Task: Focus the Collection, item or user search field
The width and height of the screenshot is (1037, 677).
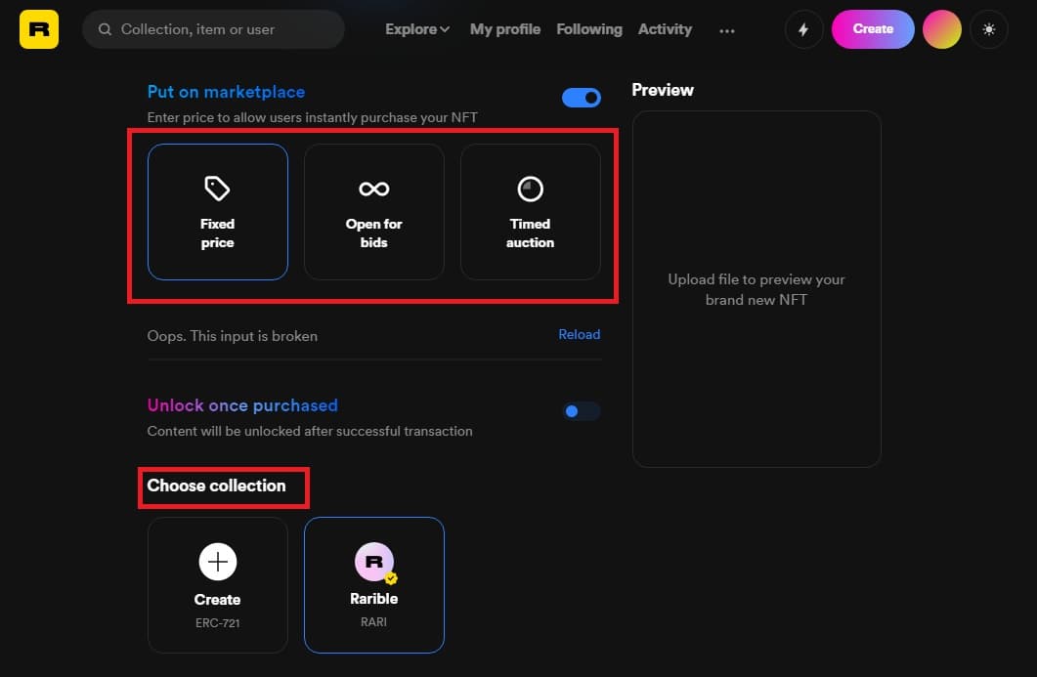Action: [x=213, y=29]
